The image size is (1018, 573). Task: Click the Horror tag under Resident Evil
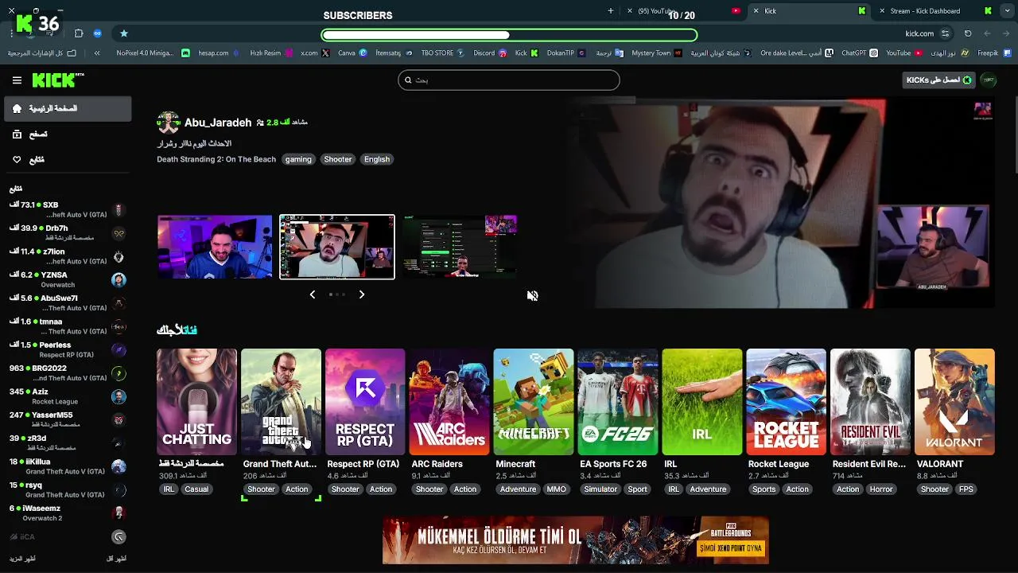tap(881, 489)
